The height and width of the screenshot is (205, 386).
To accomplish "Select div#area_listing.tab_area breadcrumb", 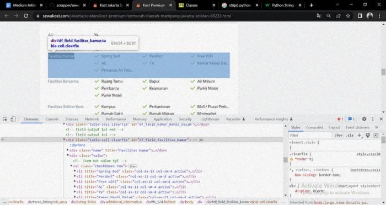I will pyautogui.click(x=47, y=202).
